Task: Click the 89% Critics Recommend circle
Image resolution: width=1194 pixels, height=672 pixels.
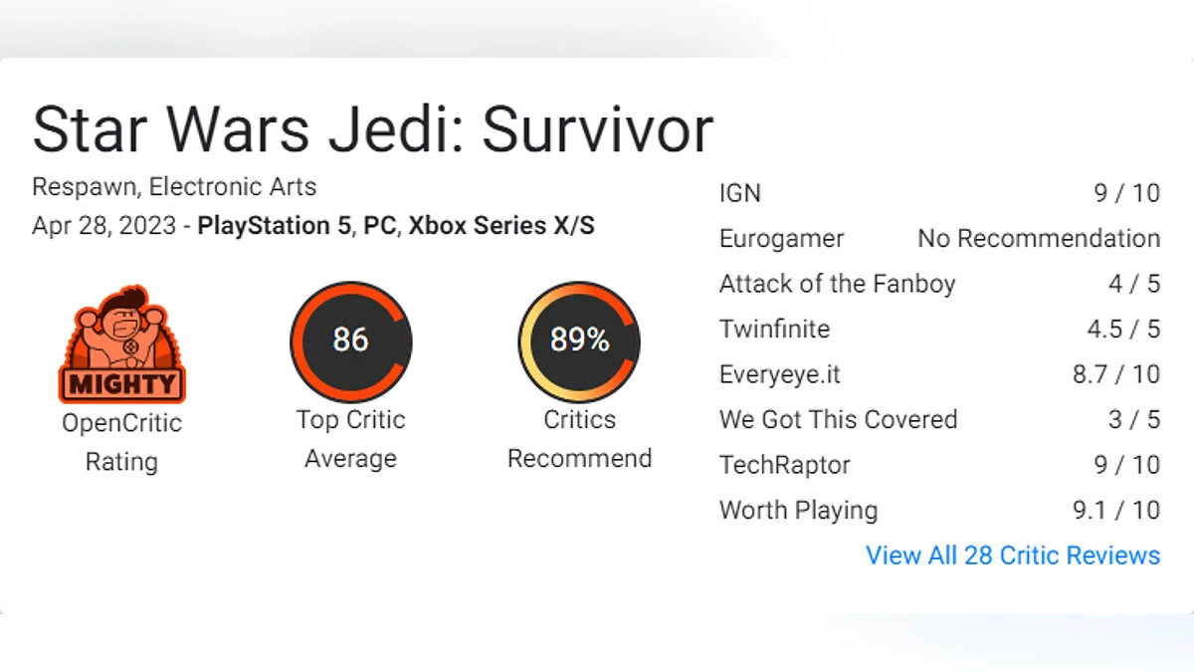Action: click(x=579, y=341)
